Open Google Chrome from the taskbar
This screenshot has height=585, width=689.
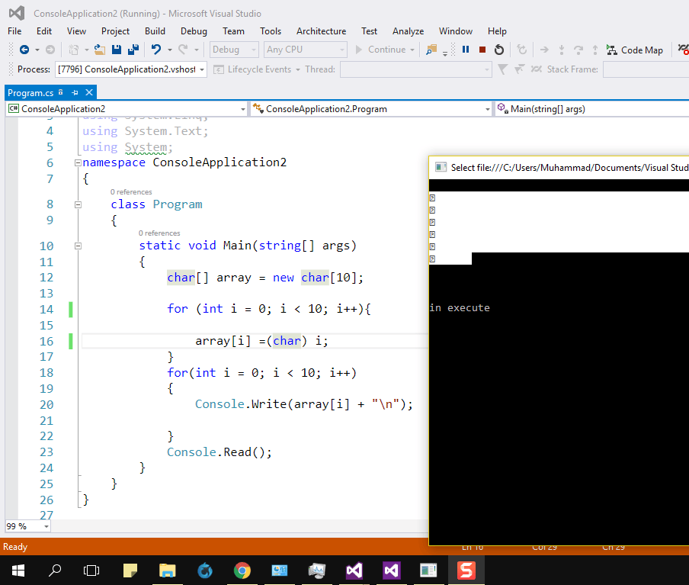click(242, 571)
